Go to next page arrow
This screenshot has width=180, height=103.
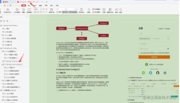(x=76, y=9)
